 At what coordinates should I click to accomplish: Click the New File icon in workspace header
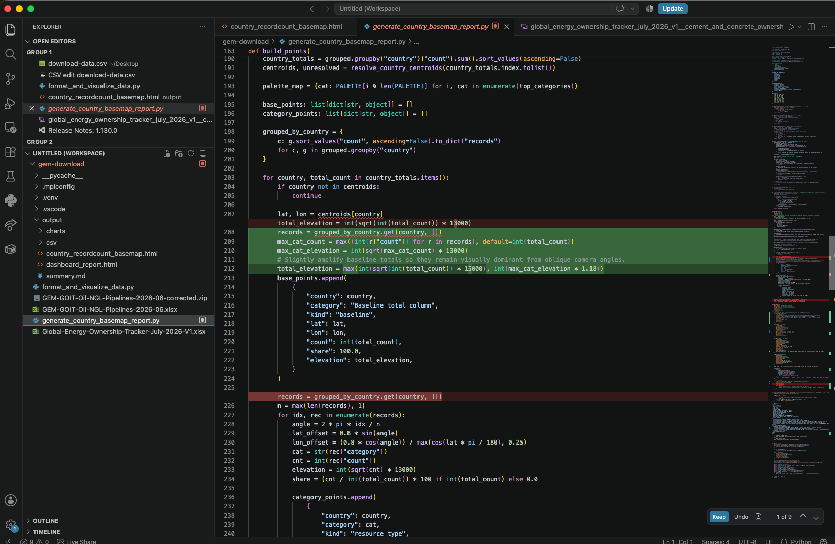click(167, 153)
